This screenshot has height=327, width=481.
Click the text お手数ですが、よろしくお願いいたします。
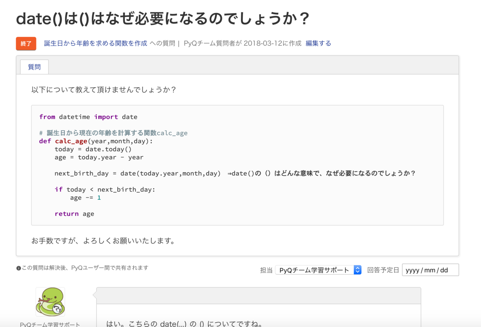tap(104, 241)
